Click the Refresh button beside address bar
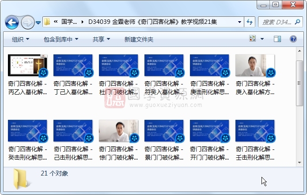Image resolution: width=307 pixels, height=195 pixels. click(x=250, y=22)
